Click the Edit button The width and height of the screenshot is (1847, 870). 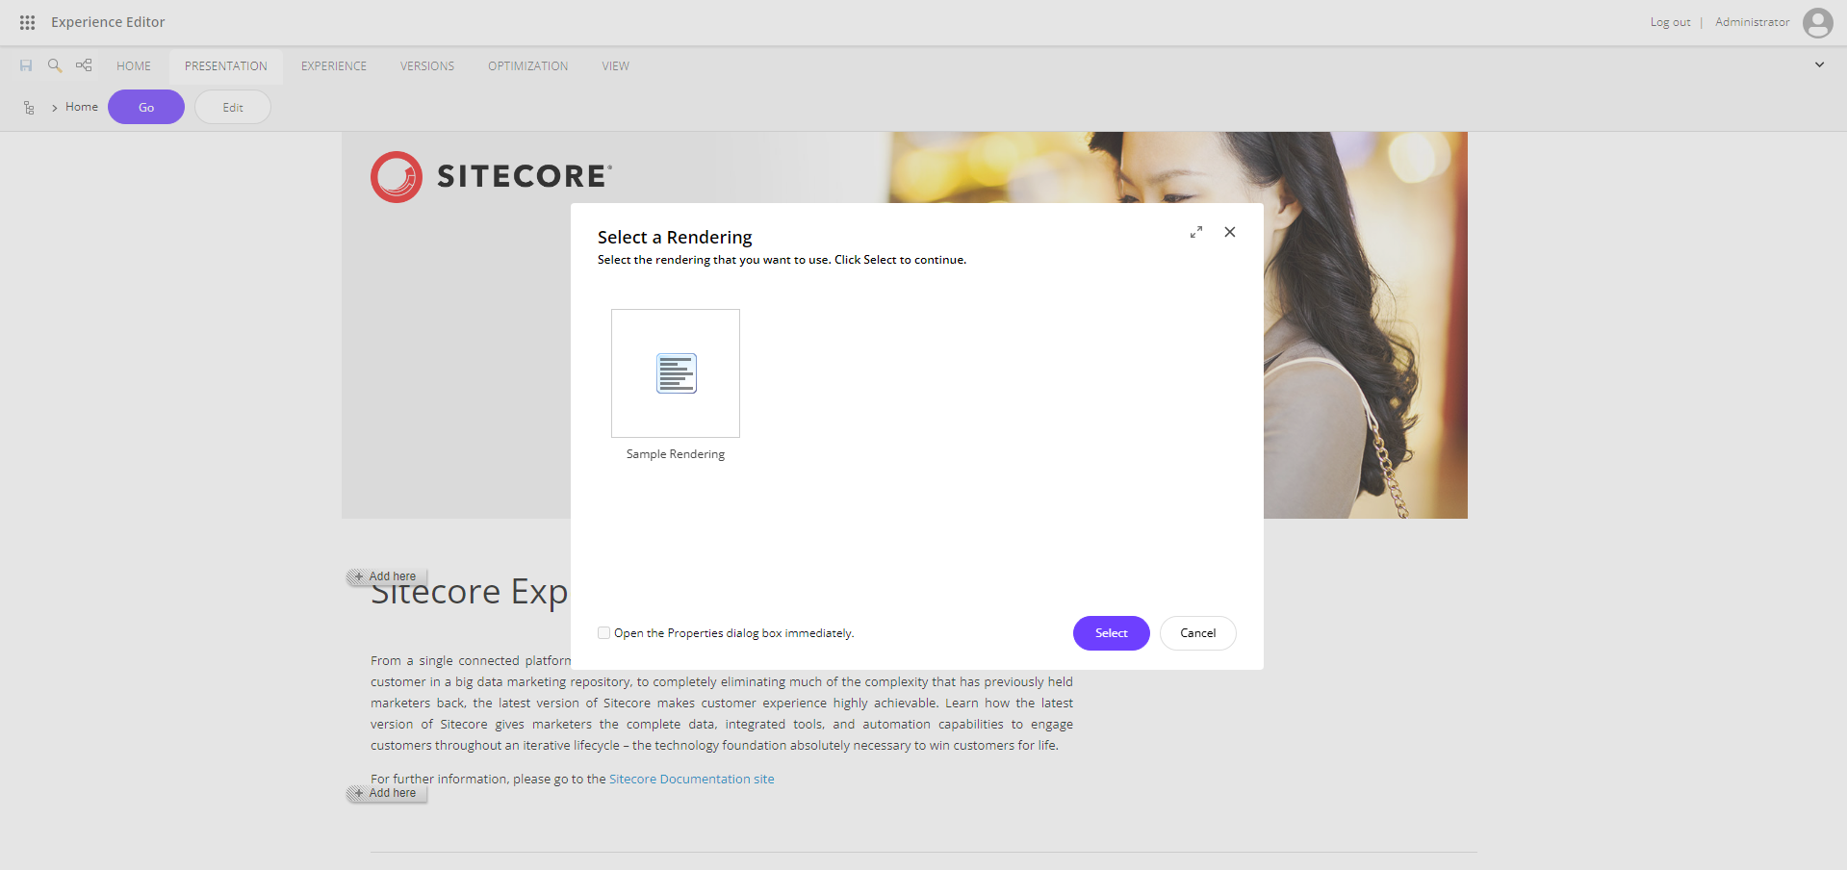233,107
